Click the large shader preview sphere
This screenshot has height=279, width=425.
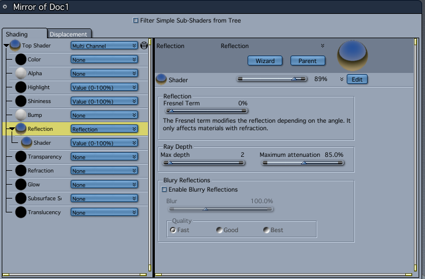[353, 56]
